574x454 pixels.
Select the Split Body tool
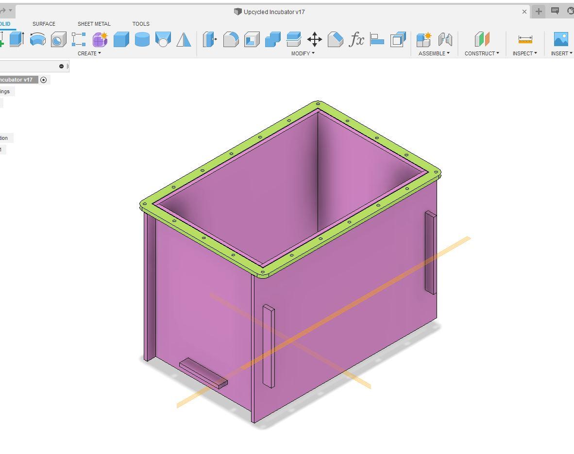pyautogui.click(x=294, y=39)
